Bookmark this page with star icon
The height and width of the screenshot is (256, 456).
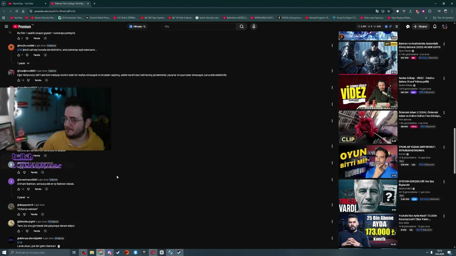coord(389,11)
